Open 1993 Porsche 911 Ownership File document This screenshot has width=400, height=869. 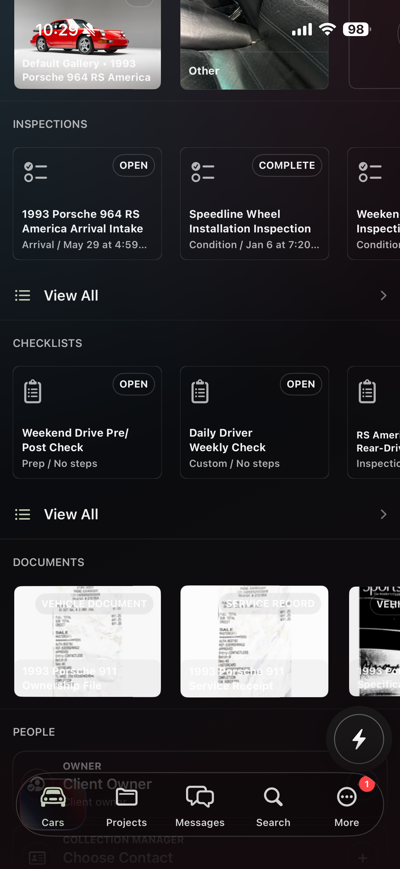click(87, 641)
